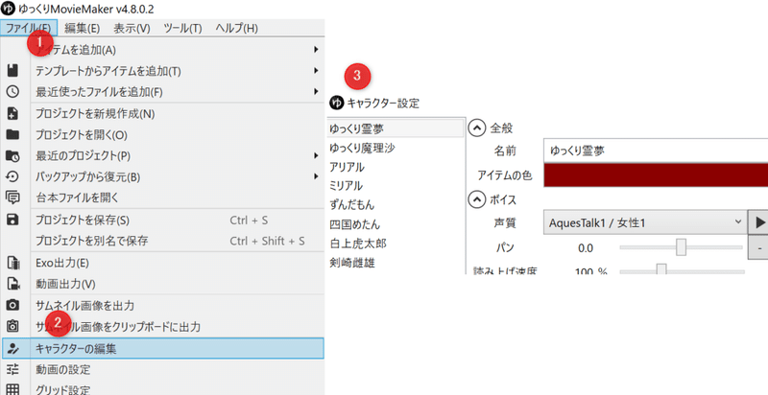Choose 動画出力(V) from the File menu
The height and width of the screenshot is (395, 768).
[x=65, y=284]
